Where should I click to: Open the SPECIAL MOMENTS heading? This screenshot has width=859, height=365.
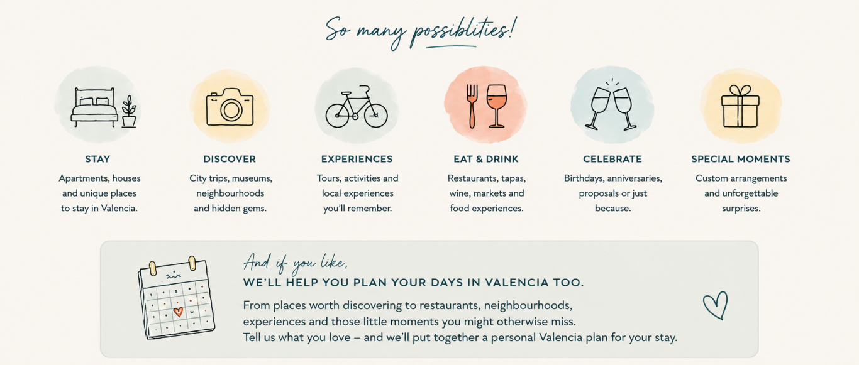741,159
